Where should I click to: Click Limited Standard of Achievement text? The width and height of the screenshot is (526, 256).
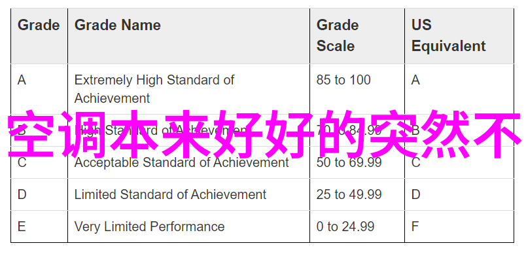[x=170, y=194]
